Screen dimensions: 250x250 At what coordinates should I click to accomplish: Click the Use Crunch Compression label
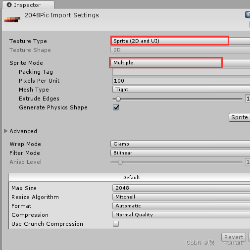(x=47, y=224)
